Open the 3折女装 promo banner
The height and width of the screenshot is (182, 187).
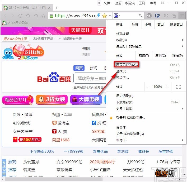click(52, 100)
